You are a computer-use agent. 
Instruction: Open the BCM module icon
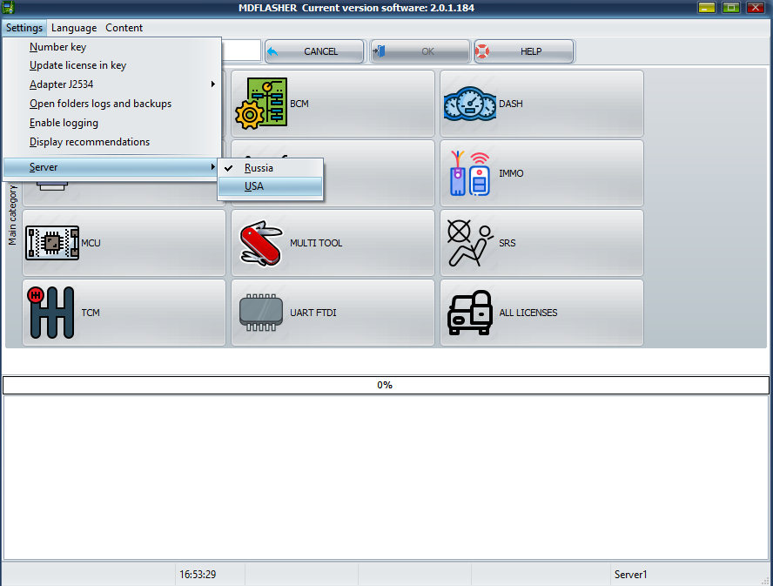coord(261,103)
